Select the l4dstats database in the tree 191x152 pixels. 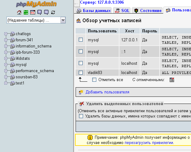click(23, 59)
